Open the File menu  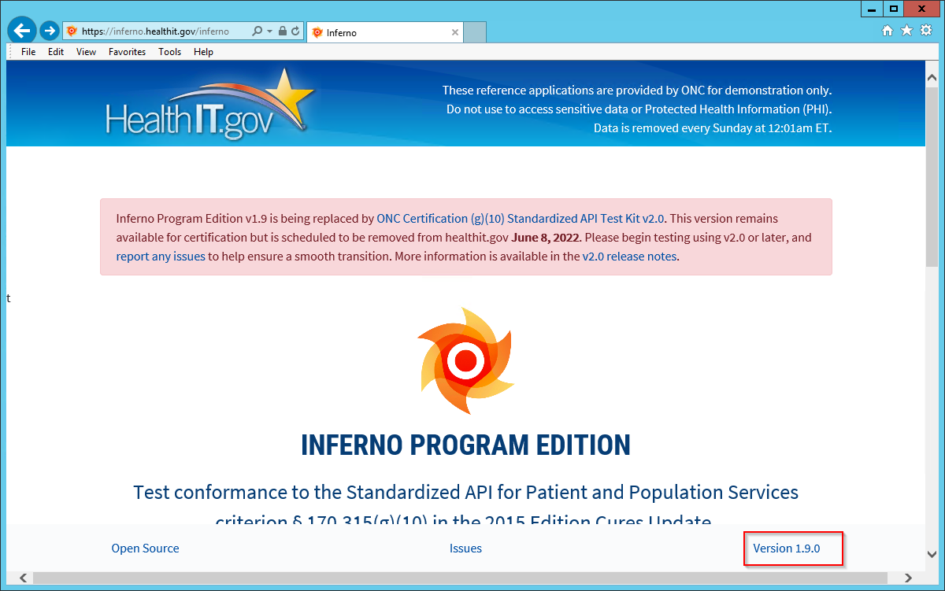[28, 52]
